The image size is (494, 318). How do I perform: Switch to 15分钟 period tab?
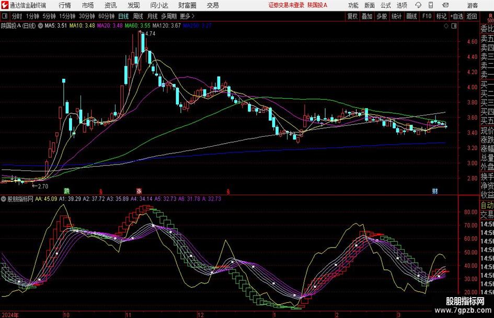pos(67,16)
